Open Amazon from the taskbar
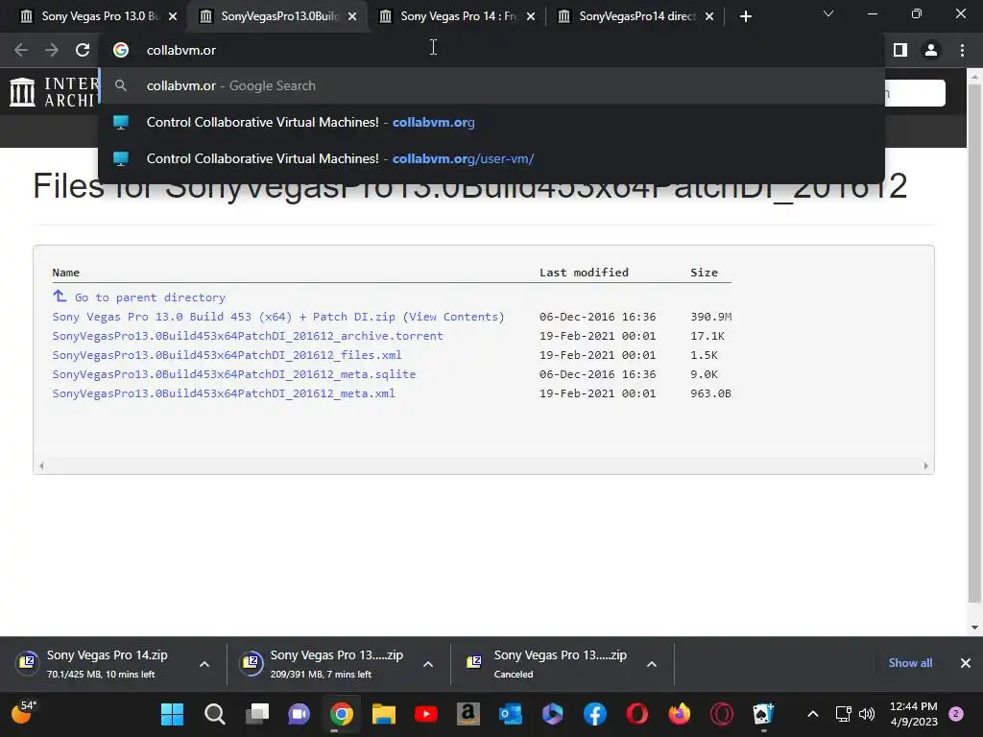Viewport: 983px width, 737px height. pyautogui.click(x=468, y=714)
